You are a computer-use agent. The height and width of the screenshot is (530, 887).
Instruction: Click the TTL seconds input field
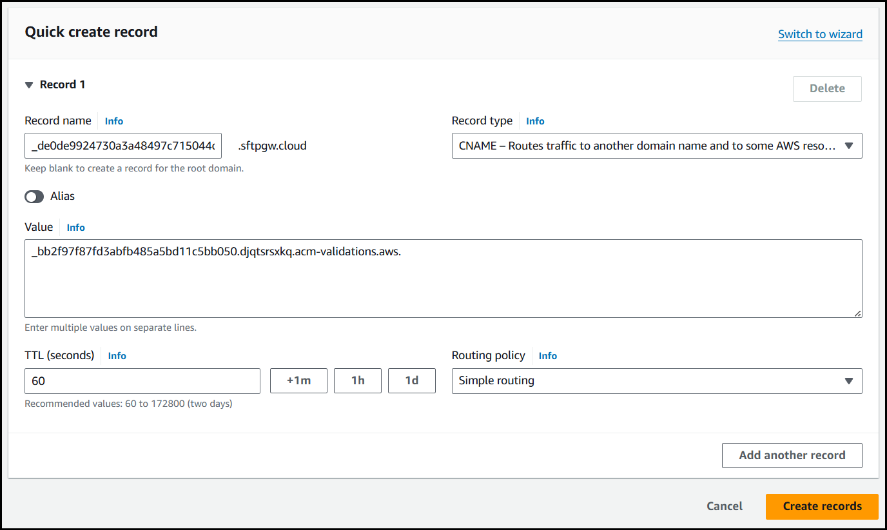click(x=142, y=381)
